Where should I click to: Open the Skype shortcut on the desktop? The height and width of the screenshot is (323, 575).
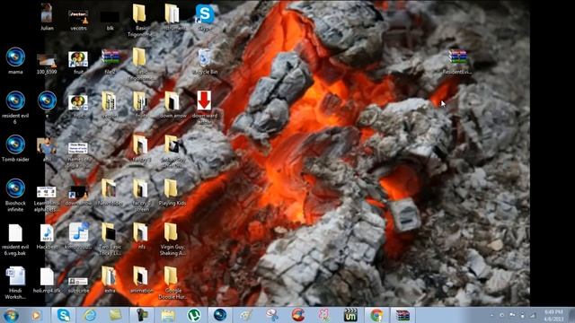(205, 16)
